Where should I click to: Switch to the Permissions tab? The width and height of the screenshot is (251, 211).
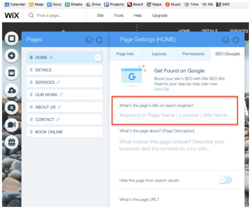193,54
